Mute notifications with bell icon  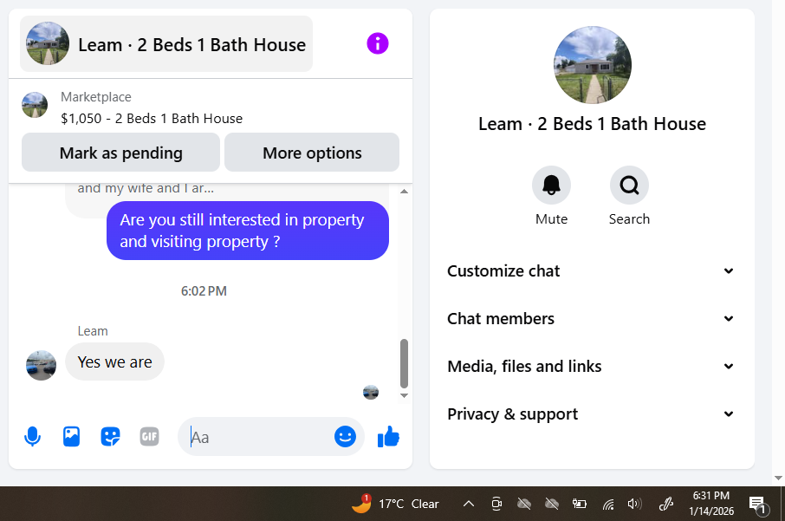pyautogui.click(x=551, y=186)
